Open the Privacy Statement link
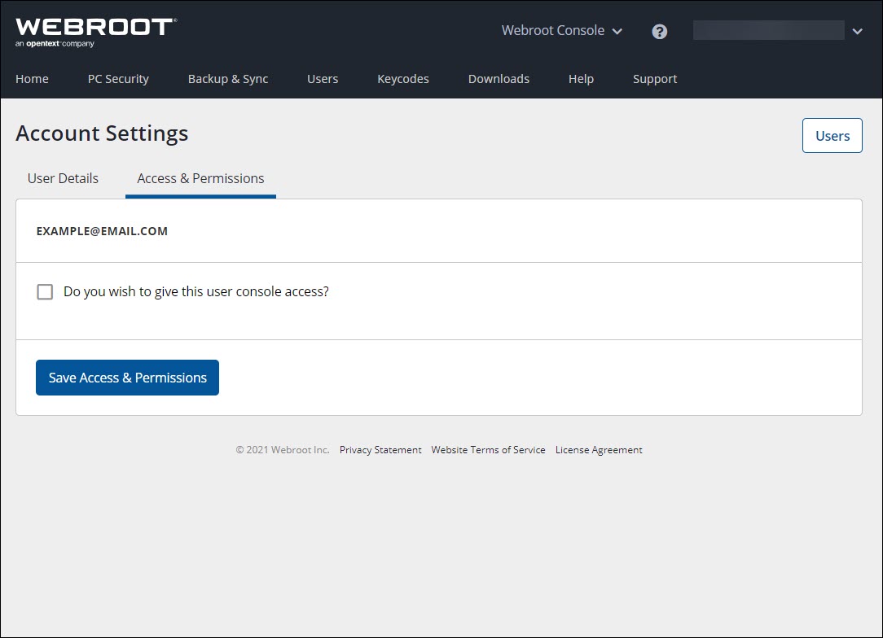 [x=380, y=450]
